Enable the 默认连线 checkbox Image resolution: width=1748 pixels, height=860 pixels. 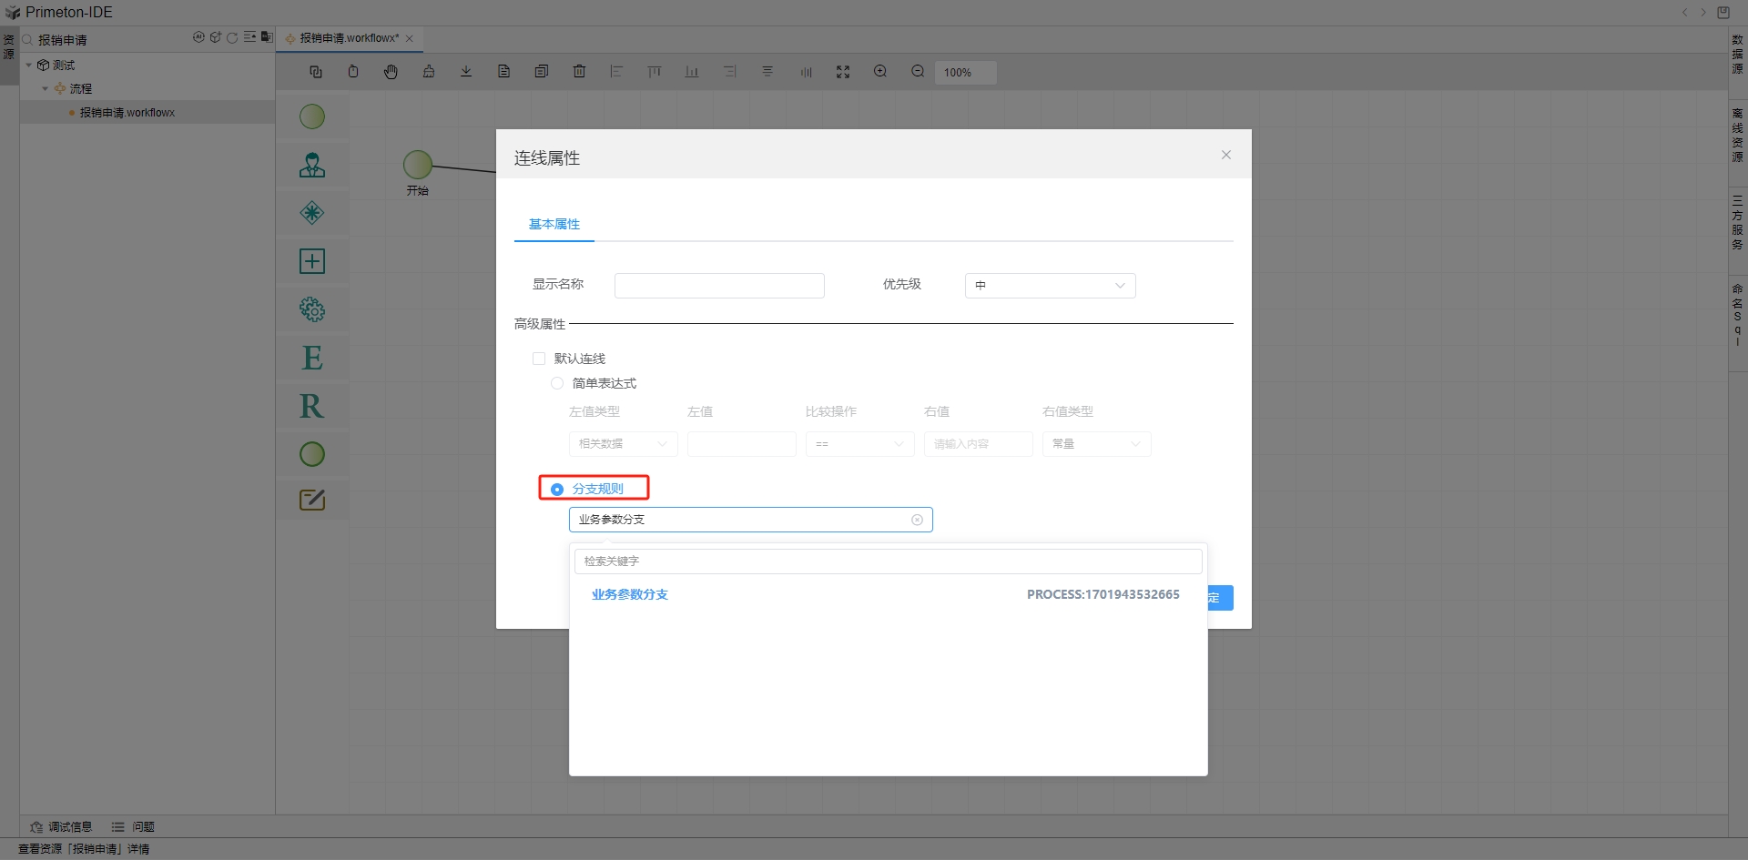tap(539, 359)
